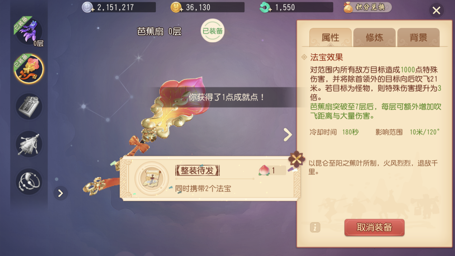The width and height of the screenshot is (455, 256).
Task: Select the locked bell treasure icon
Action: [29, 144]
